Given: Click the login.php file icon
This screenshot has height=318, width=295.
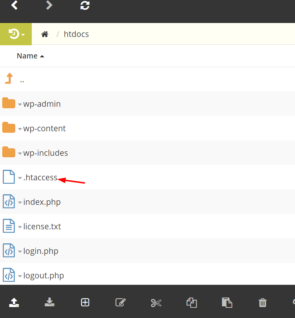Looking at the screenshot, I should click(9, 250).
